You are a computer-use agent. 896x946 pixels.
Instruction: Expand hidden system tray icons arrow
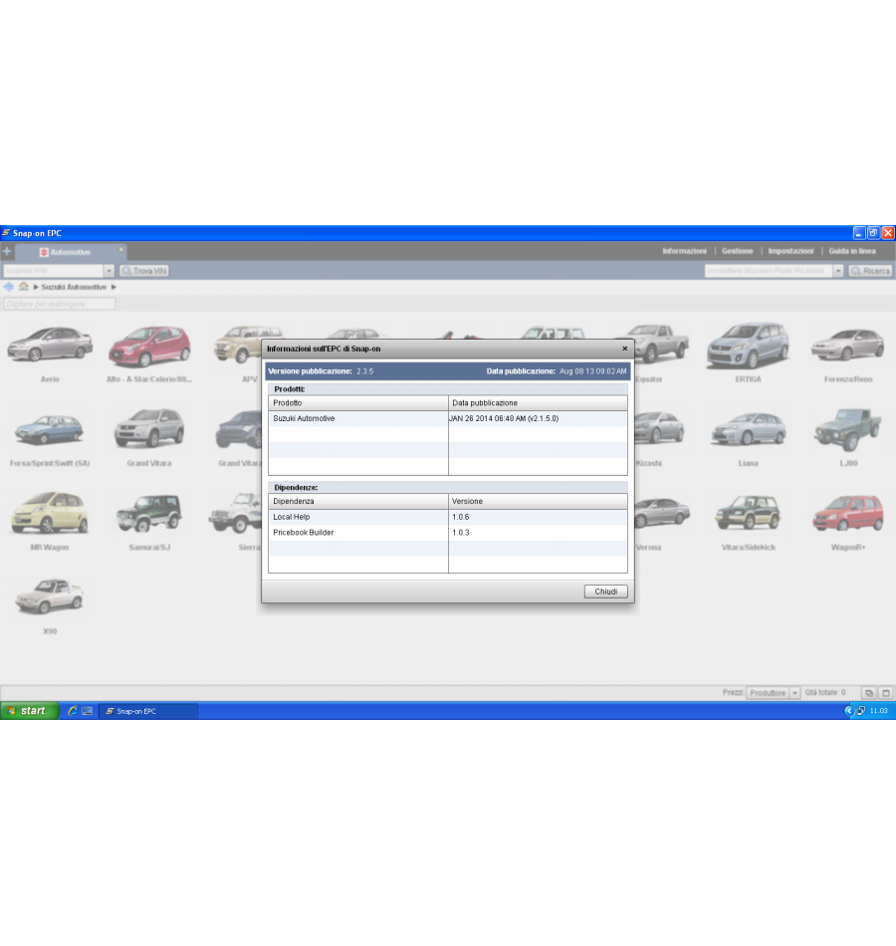click(848, 711)
